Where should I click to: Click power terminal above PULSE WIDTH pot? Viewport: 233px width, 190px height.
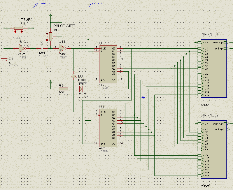point(51,15)
